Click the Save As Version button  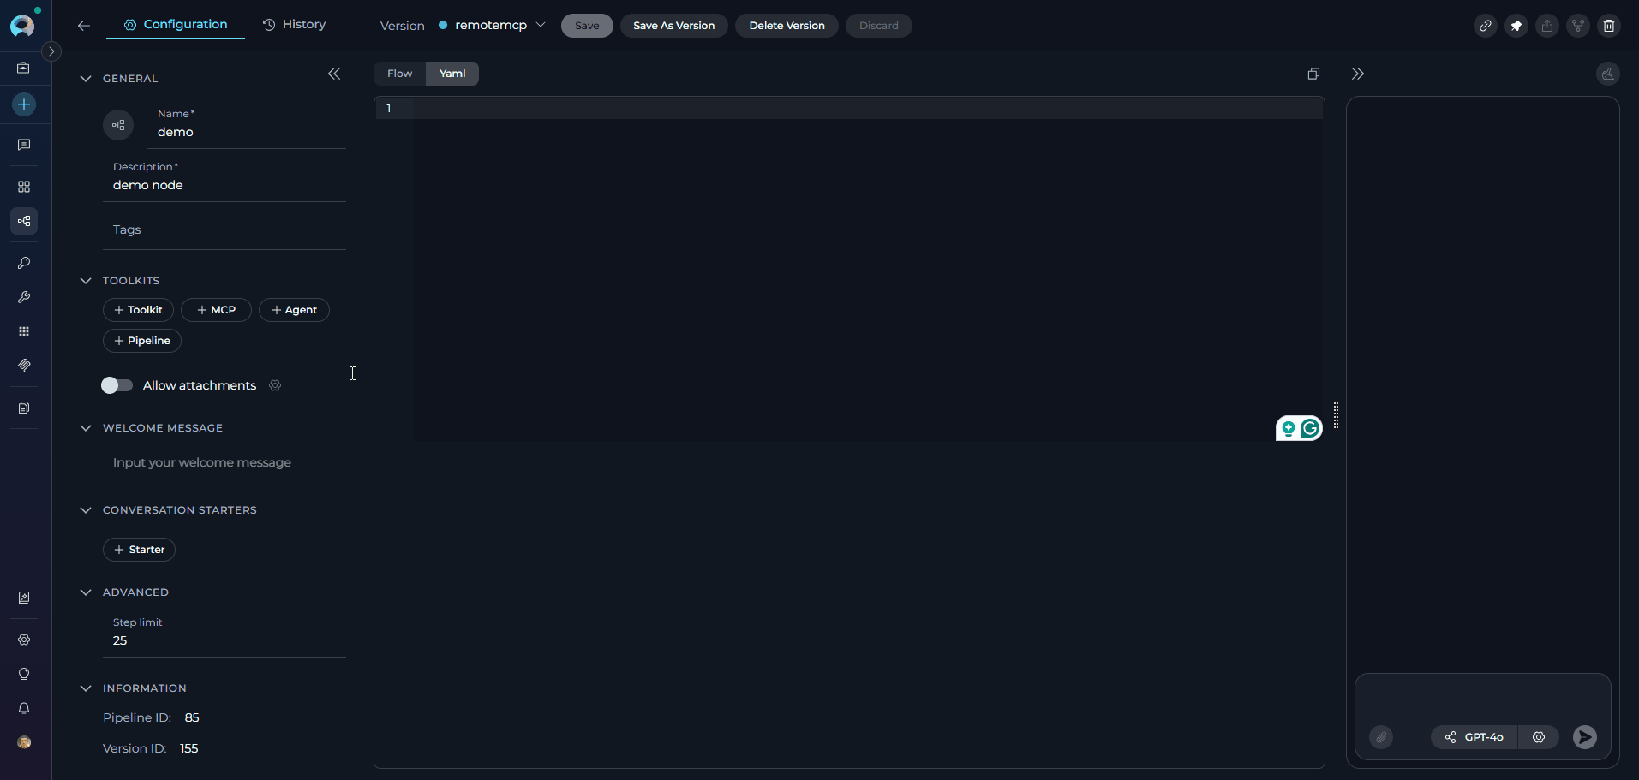click(x=673, y=26)
